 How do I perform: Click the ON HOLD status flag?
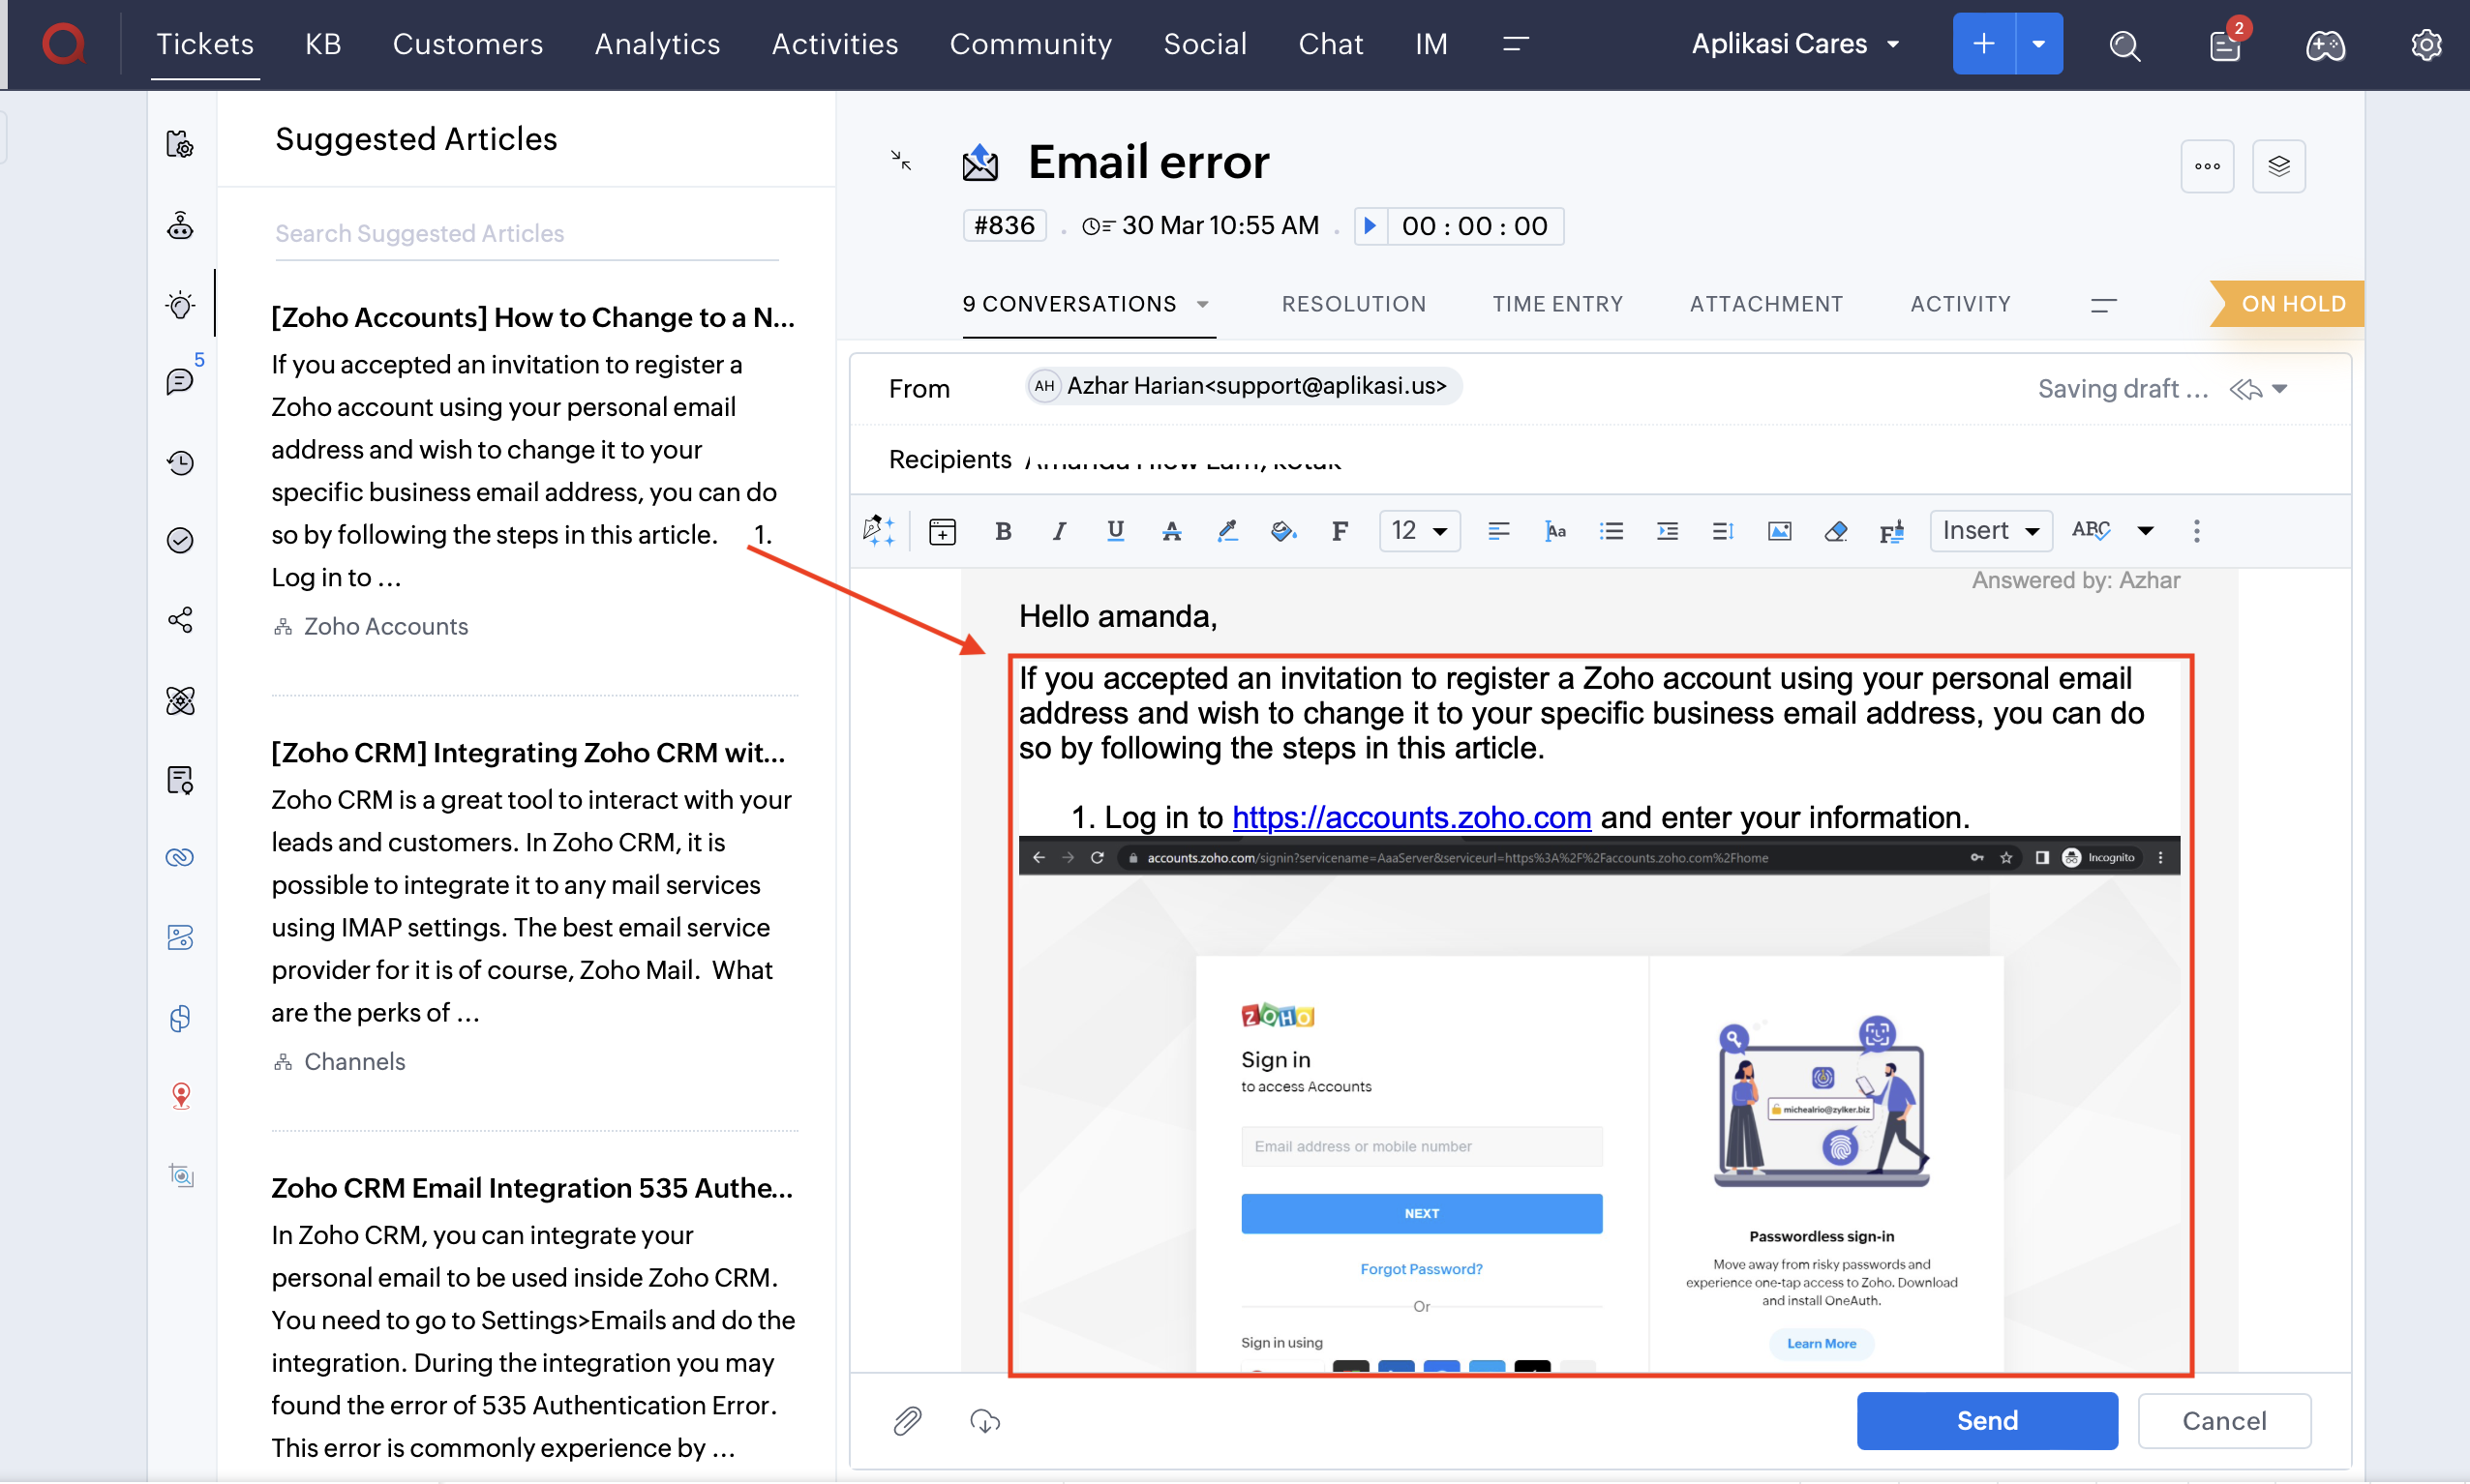pos(2287,304)
